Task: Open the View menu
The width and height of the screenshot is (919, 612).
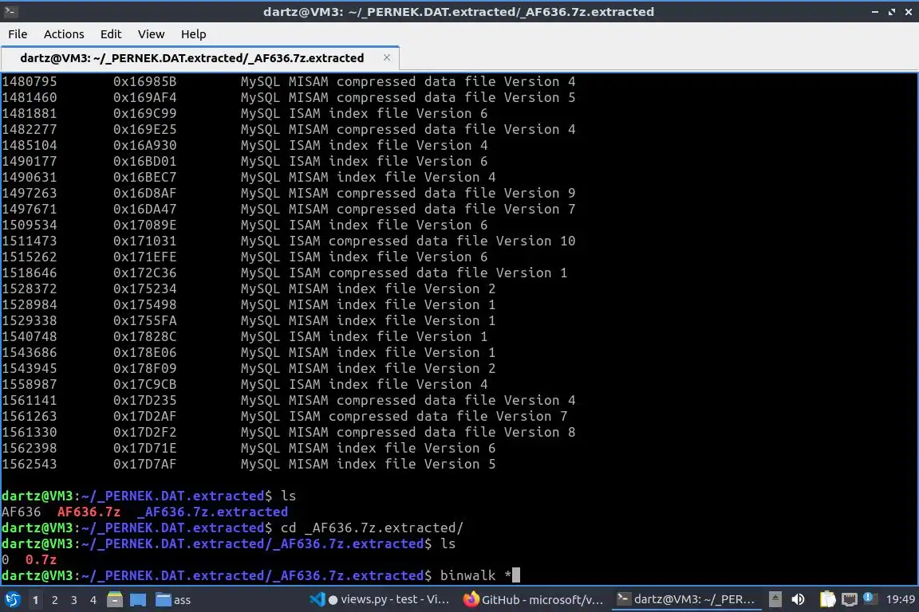Action: (x=152, y=34)
